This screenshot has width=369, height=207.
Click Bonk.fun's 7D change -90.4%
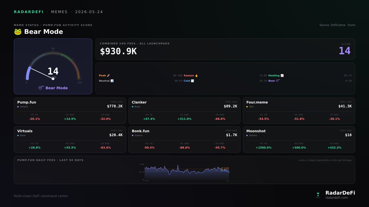[x=149, y=148]
